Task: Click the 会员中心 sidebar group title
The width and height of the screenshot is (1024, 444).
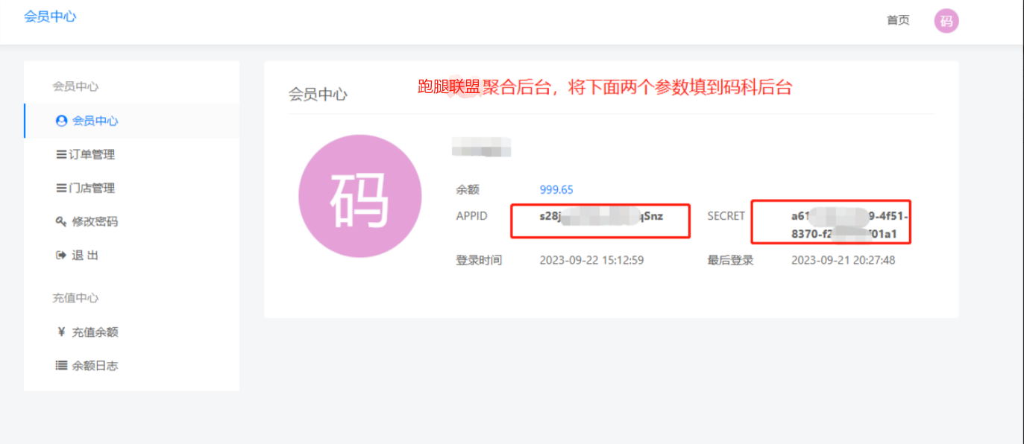Action: 75,86
